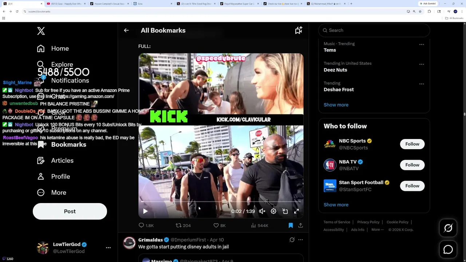This screenshot has height=262, width=466.
Task: Follow Stan Sport Football
Action: coord(412,186)
